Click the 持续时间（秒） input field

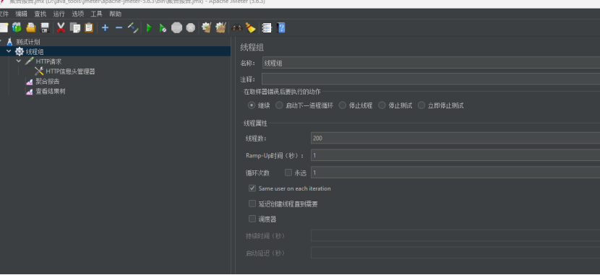pos(455,235)
